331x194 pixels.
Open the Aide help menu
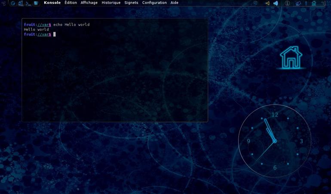tap(175, 3)
